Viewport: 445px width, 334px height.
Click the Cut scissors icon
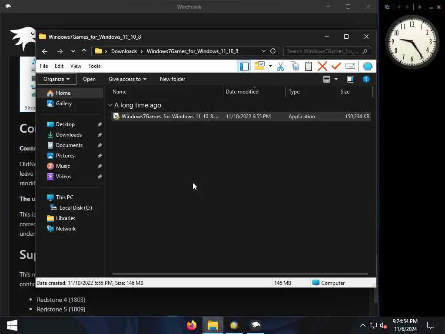tap(280, 66)
